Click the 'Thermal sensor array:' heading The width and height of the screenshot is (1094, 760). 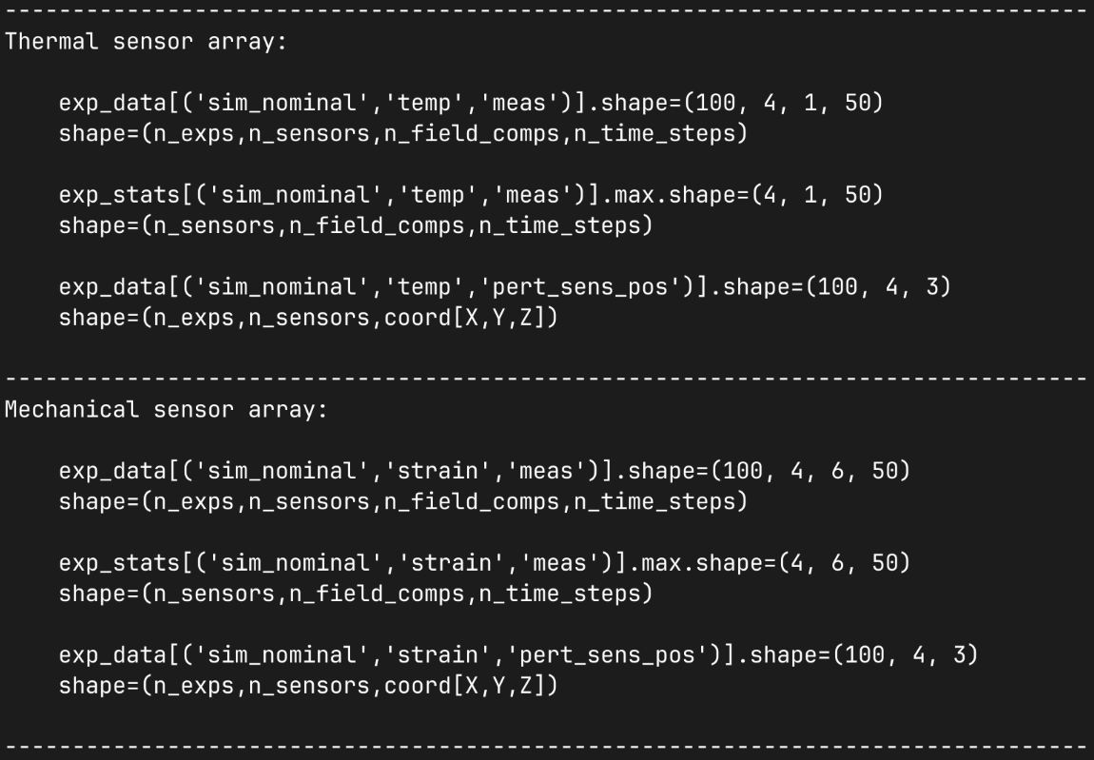pyautogui.click(x=146, y=43)
